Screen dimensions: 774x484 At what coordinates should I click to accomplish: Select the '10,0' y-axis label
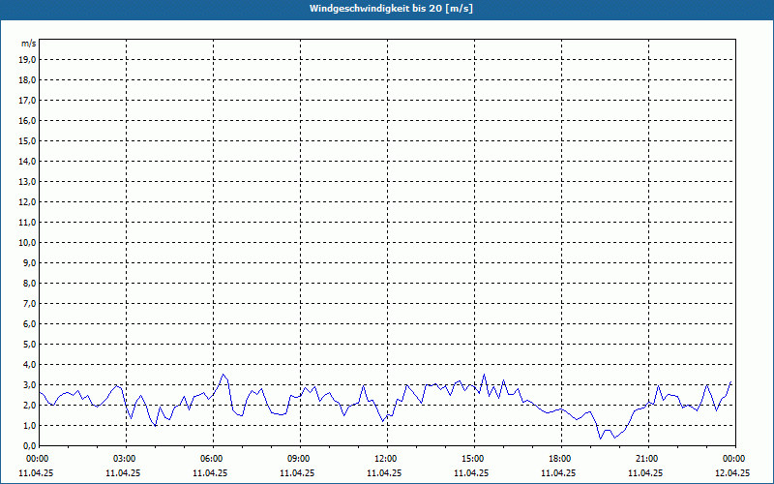[x=27, y=243]
